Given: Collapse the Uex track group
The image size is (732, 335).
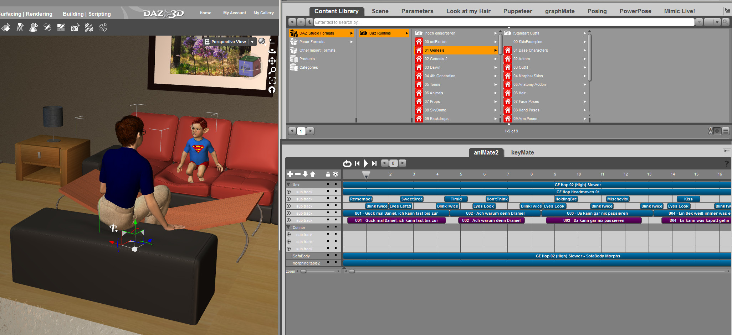Looking at the screenshot, I should click(288, 185).
